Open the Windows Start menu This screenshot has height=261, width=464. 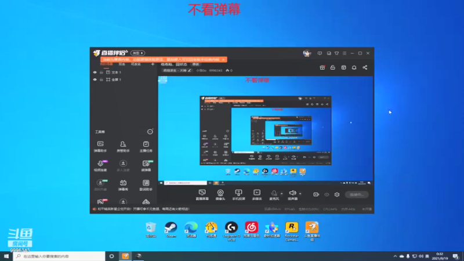pos(6,256)
